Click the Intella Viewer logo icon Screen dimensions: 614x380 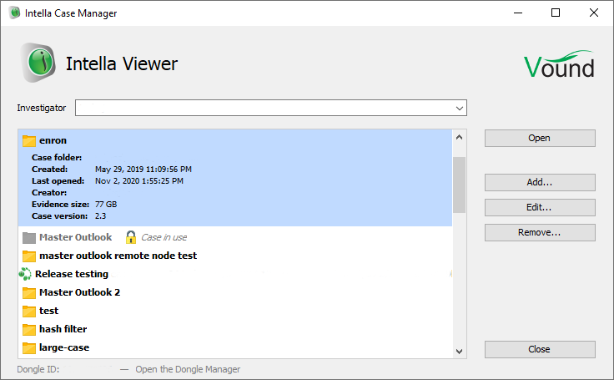point(37,63)
